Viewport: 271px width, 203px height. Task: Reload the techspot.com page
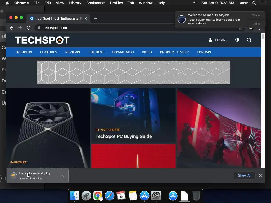tap(29, 28)
